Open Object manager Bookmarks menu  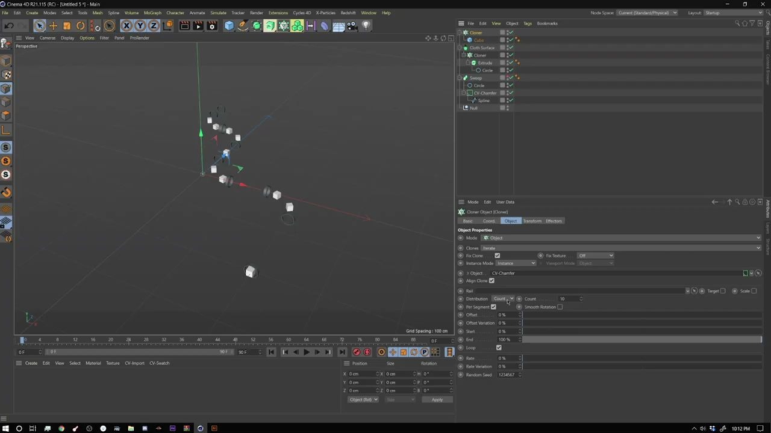547,23
